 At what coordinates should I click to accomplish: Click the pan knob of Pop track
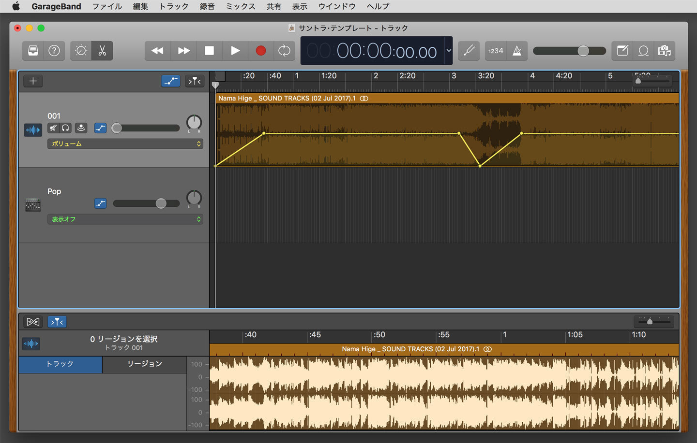click(x=194, y=198)
